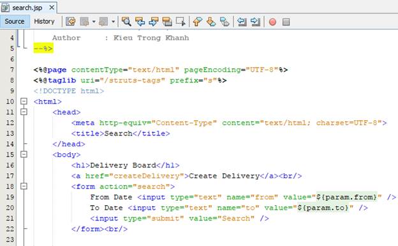The width and height of the screenshot is (398, 246).
Task: Toggle Highlight Search icon
Action: pos(167,22)
